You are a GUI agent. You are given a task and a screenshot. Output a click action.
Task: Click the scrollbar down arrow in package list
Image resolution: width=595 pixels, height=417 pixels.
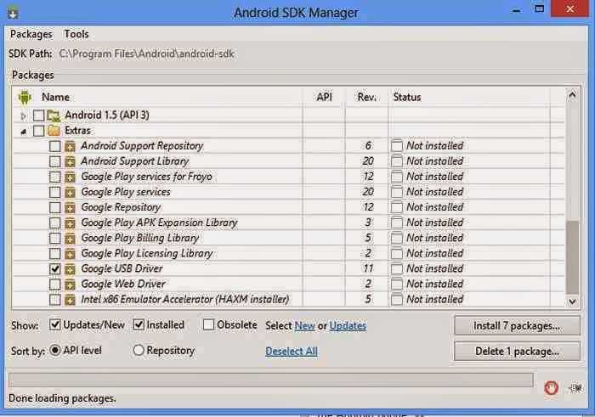pos(572,300)
